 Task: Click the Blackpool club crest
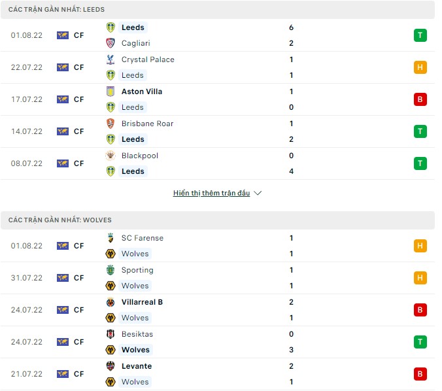(x=110, y=156)
